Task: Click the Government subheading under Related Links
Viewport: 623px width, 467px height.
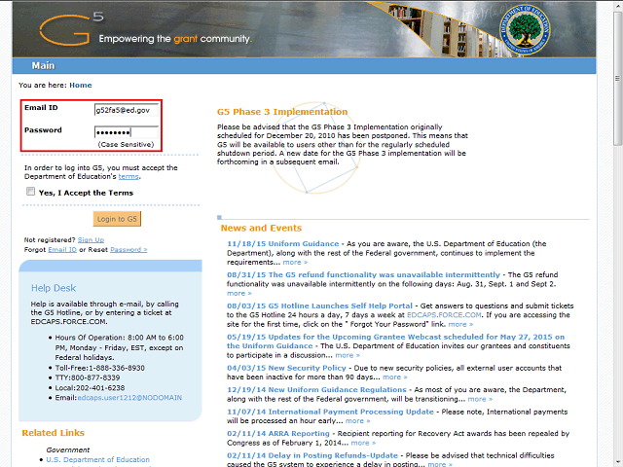Action: (x=68, y=449)
